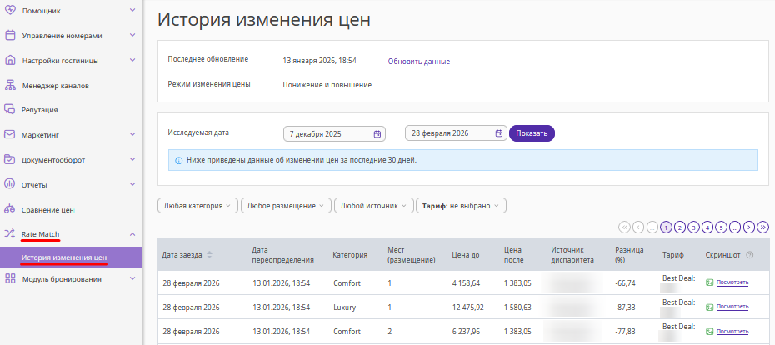Click Посмотреть link in the Luxury row
This screenshot has width=775, height=345.
pyautogui.click(x=732, y=307)
